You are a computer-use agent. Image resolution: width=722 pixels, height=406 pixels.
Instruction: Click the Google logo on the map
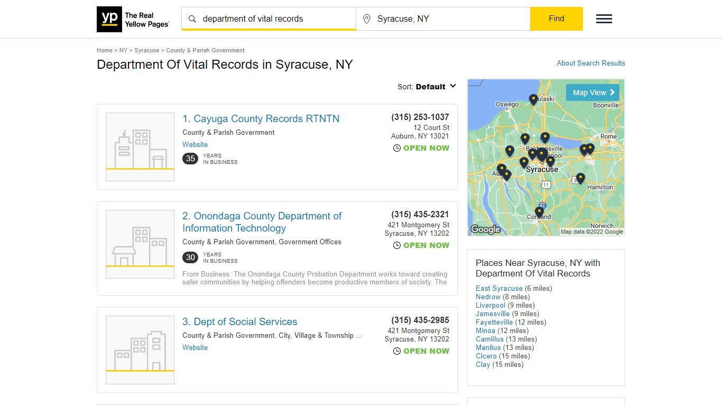point(485,229)
